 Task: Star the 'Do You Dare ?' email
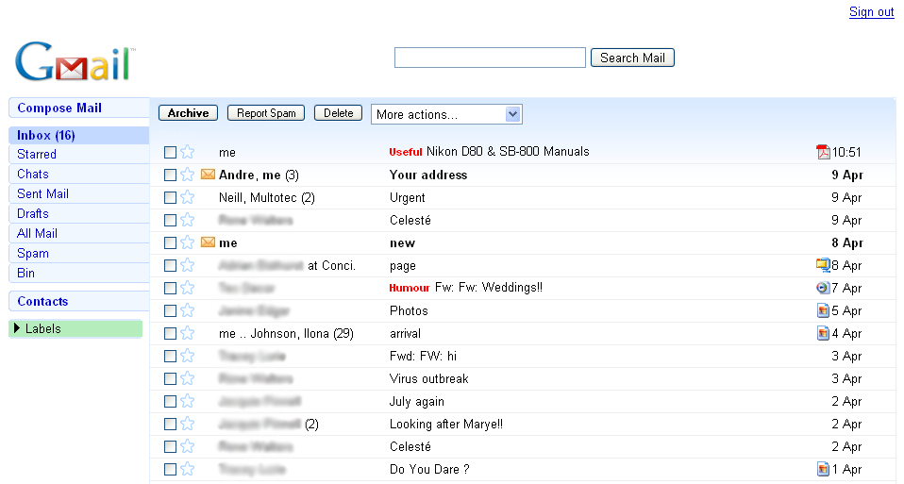point(188,469)
